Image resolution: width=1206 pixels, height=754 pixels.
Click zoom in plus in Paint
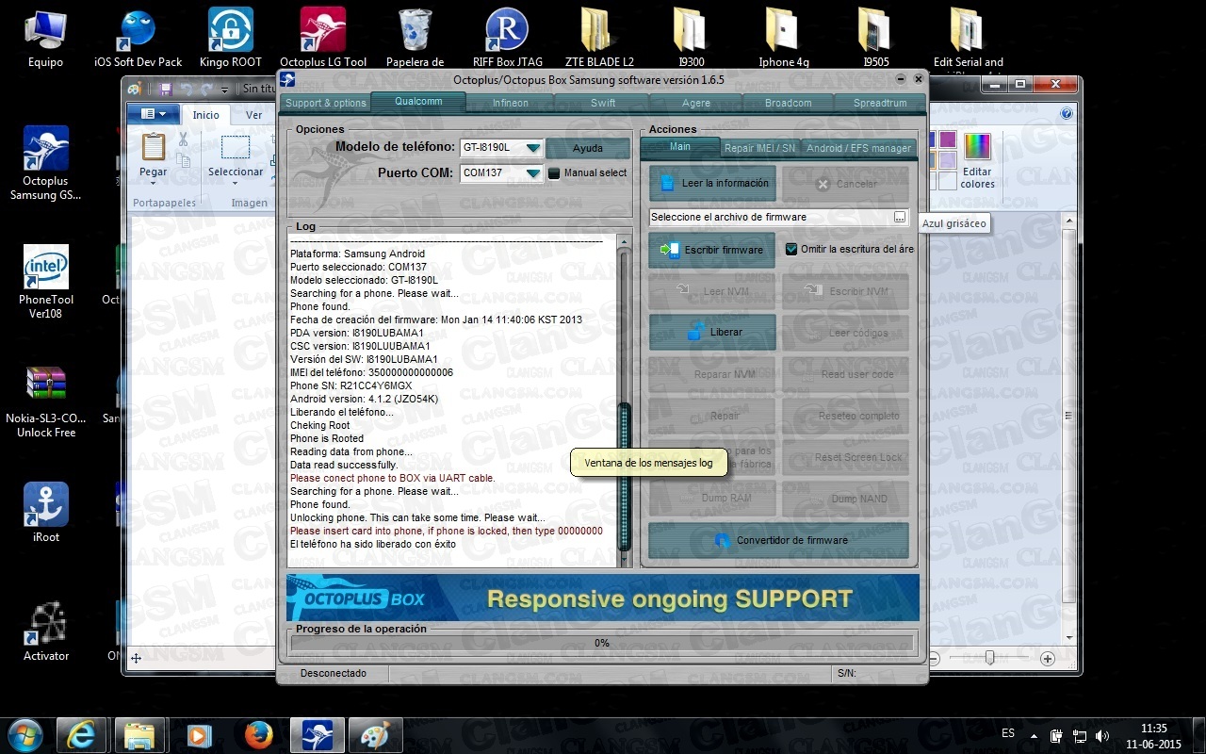[x=1047, y=659]
